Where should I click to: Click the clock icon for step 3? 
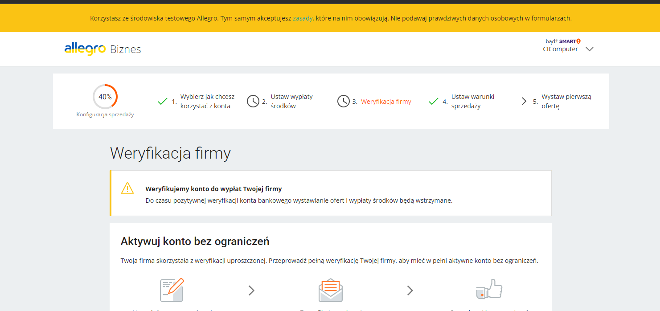(344, 101)
